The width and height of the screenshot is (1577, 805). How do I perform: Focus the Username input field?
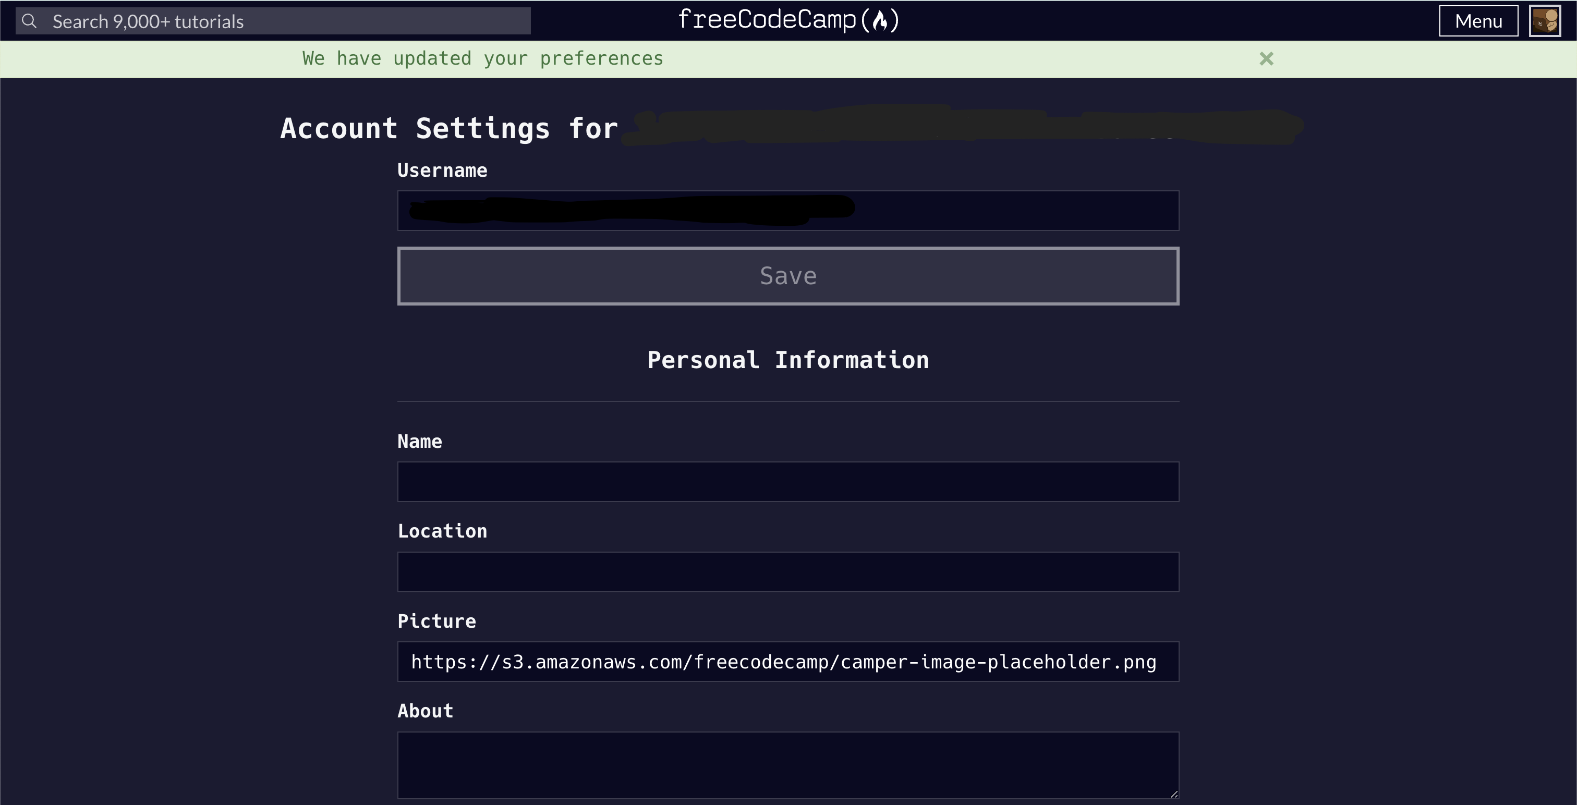(x=787, y=210)
